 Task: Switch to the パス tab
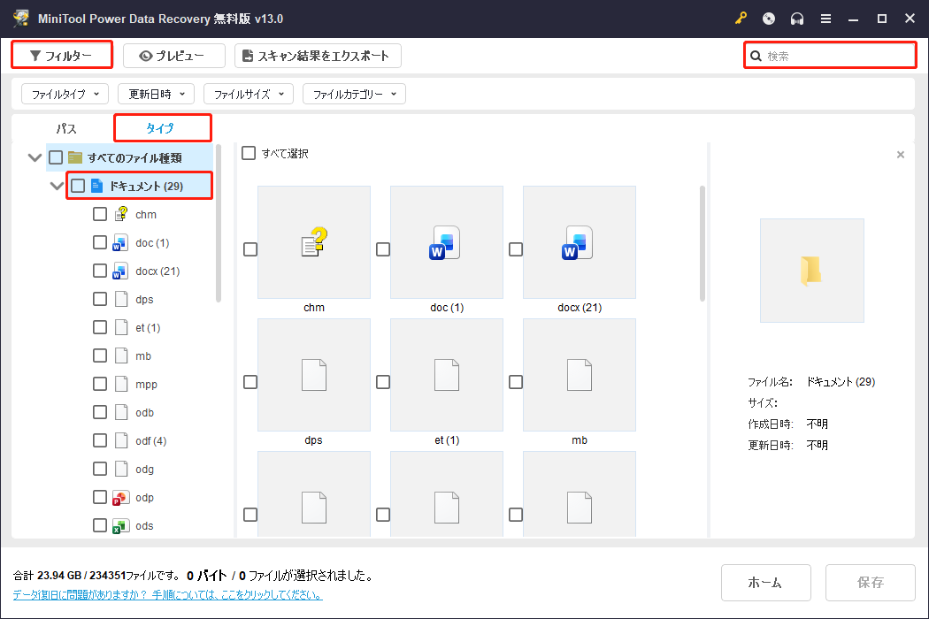pyautogui.click(x=65, y=128)
